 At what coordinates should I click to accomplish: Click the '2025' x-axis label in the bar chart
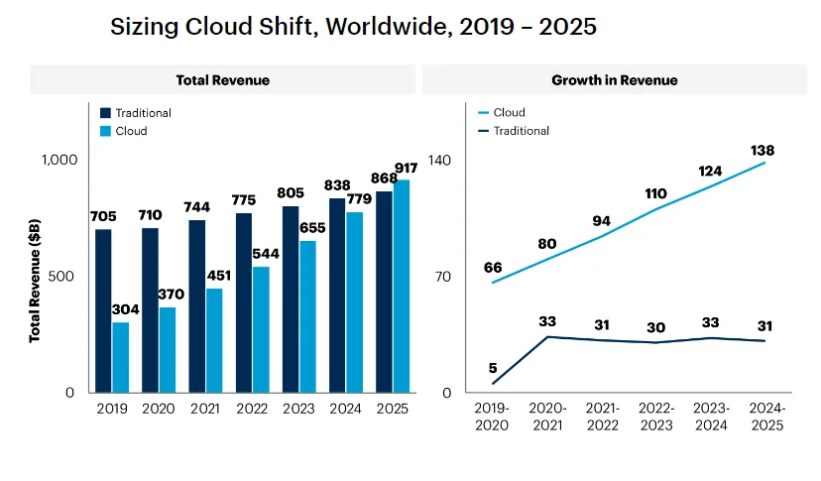[x=393, y=409]
